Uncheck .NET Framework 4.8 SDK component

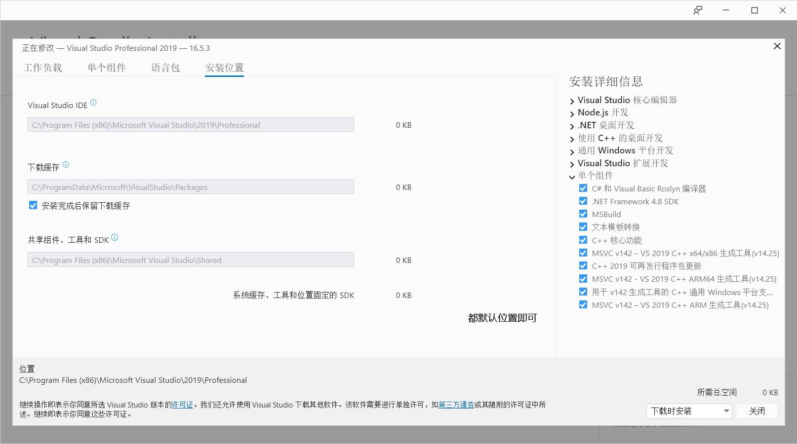point(583,201)
